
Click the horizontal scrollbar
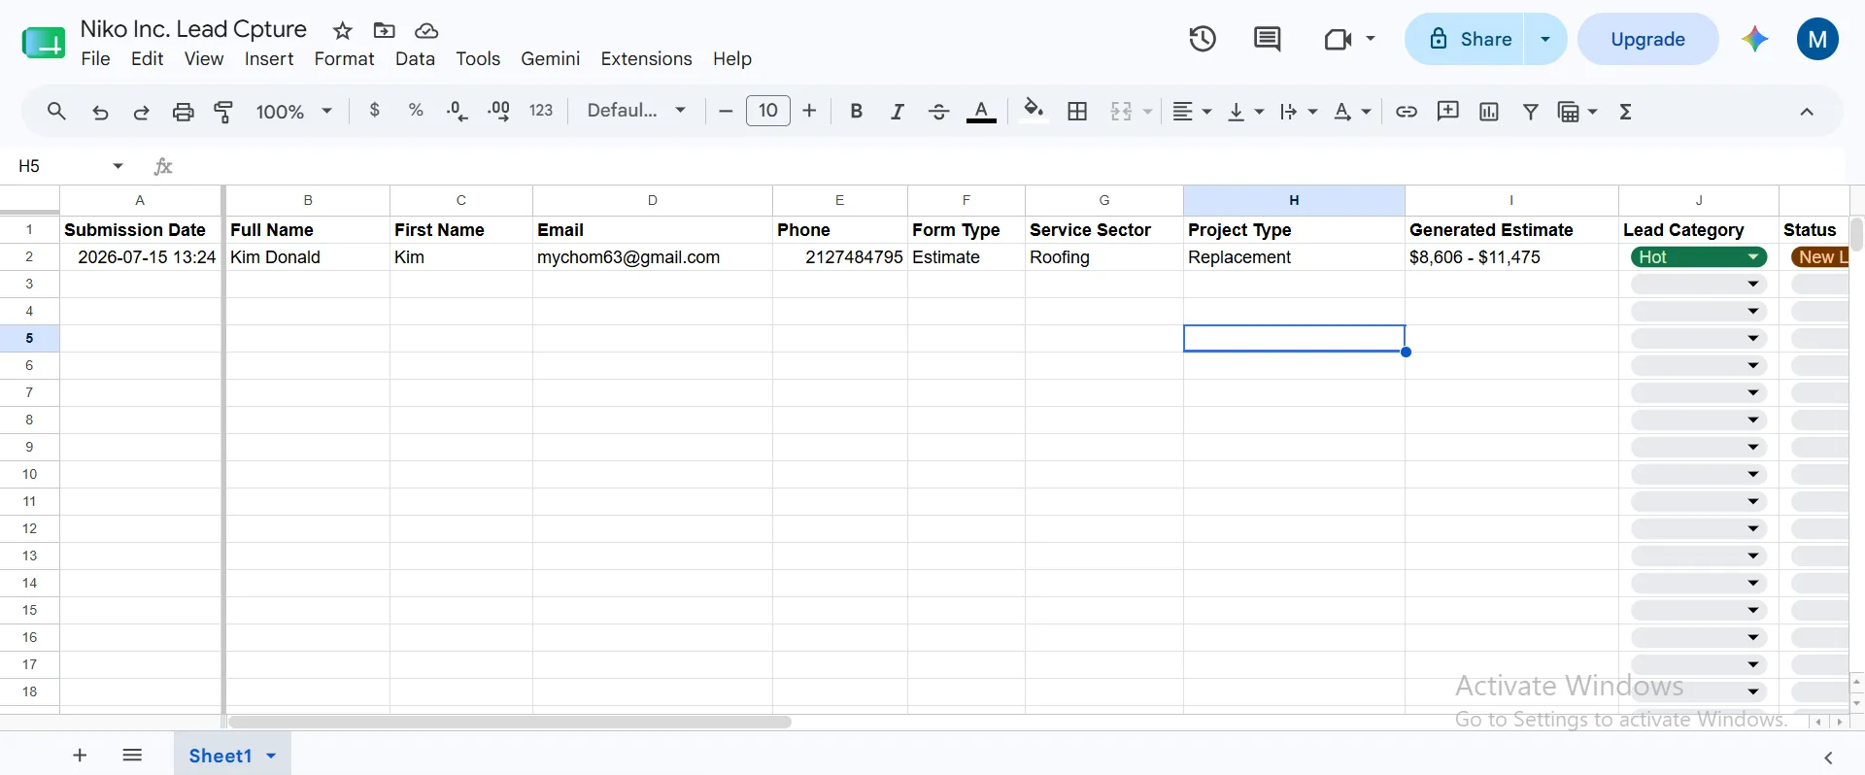509,722
